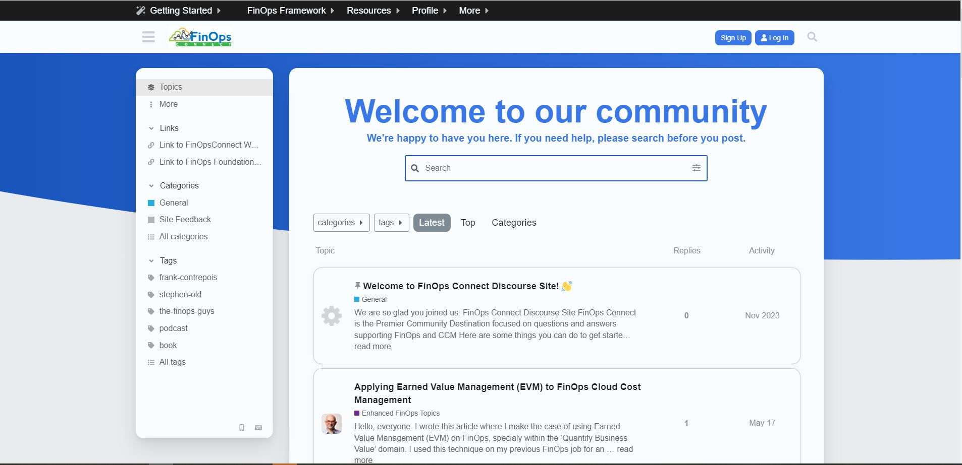Click the three-dot More icon in the sidebar
The width and height of the screenshot is (962, 465).
point(151,104)
